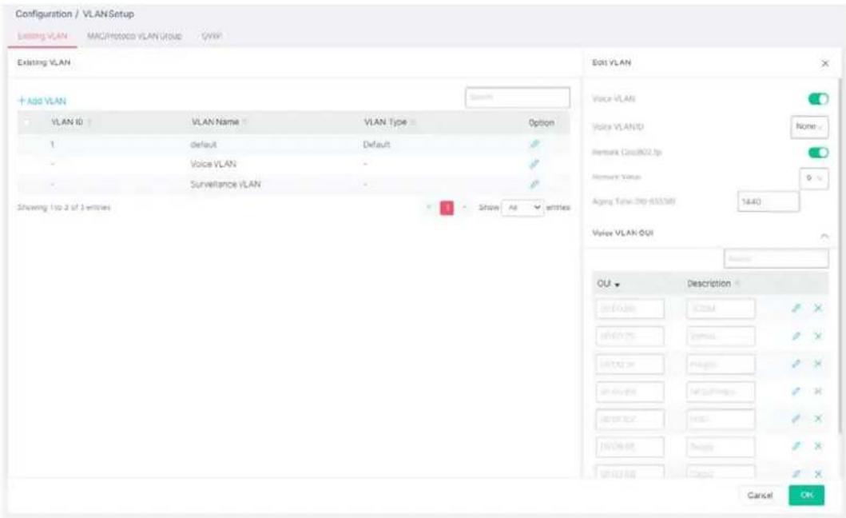Open the Remark Value dropdown
Screen dimensions: 846x518
click(813, 178)
